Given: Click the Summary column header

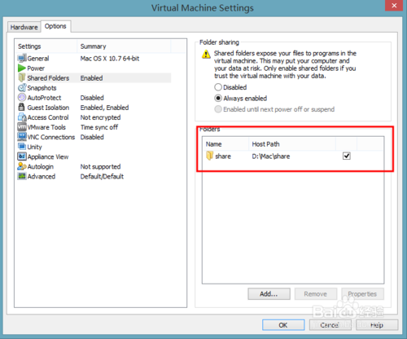Looking at the screenshot, I should [124, 46].
